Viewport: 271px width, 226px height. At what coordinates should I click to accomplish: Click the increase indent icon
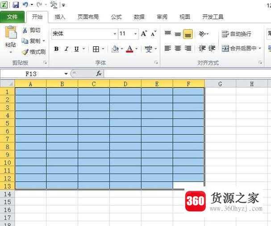tap(212, 48)
